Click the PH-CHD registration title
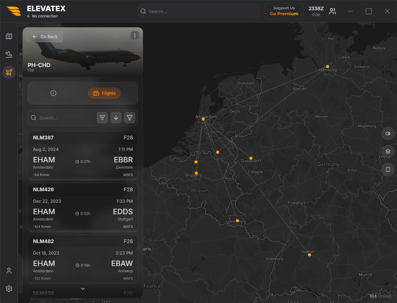 click(39, 65)
